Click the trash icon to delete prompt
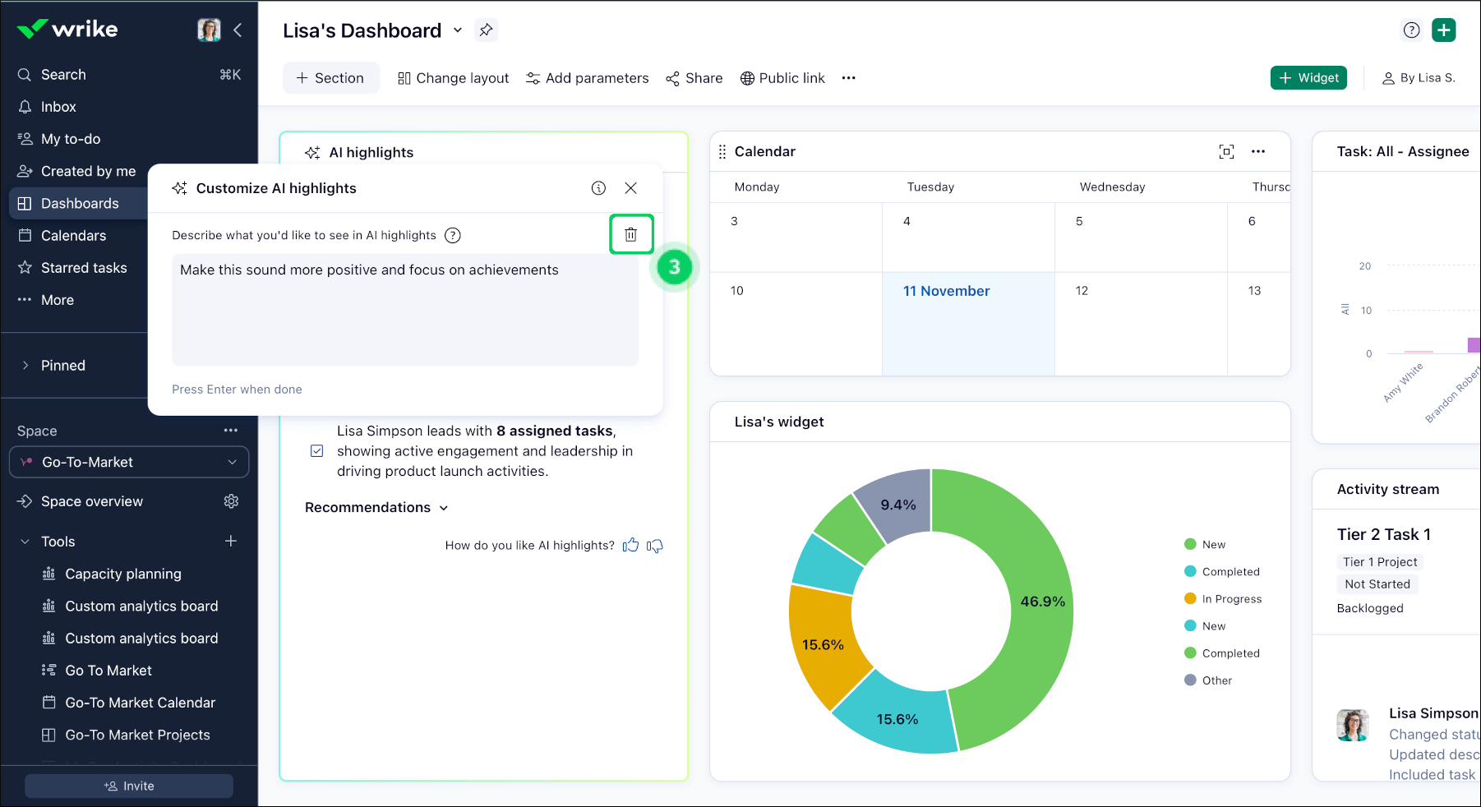Screen dimensions: 1481x807 coord(630,235)
